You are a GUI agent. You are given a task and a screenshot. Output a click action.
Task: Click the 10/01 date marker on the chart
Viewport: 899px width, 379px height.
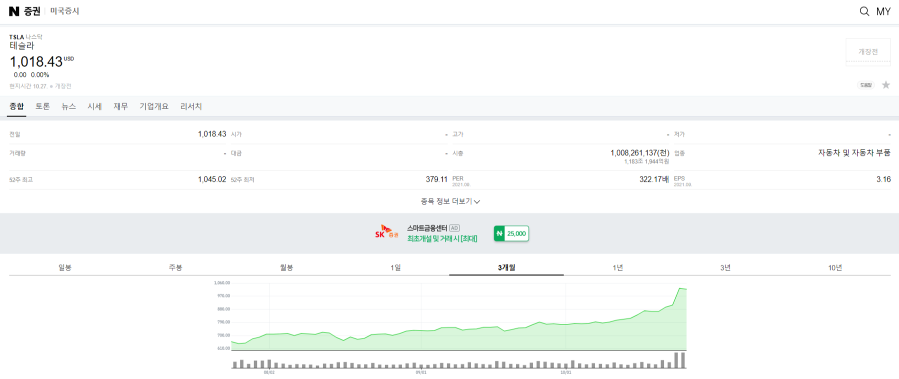(565, 372)
